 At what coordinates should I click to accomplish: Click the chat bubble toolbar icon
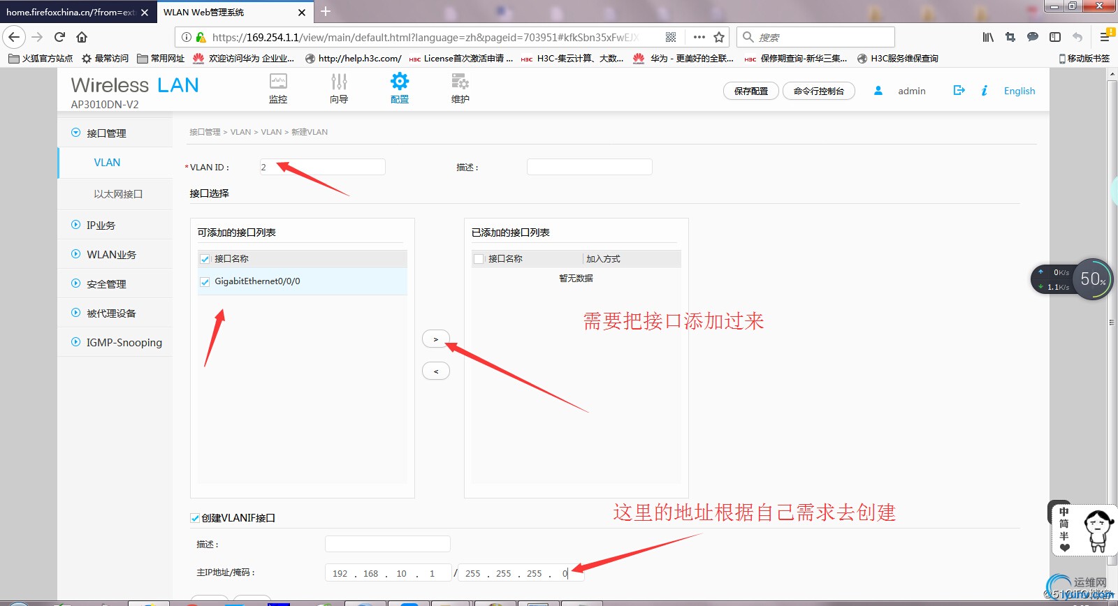1033,37
